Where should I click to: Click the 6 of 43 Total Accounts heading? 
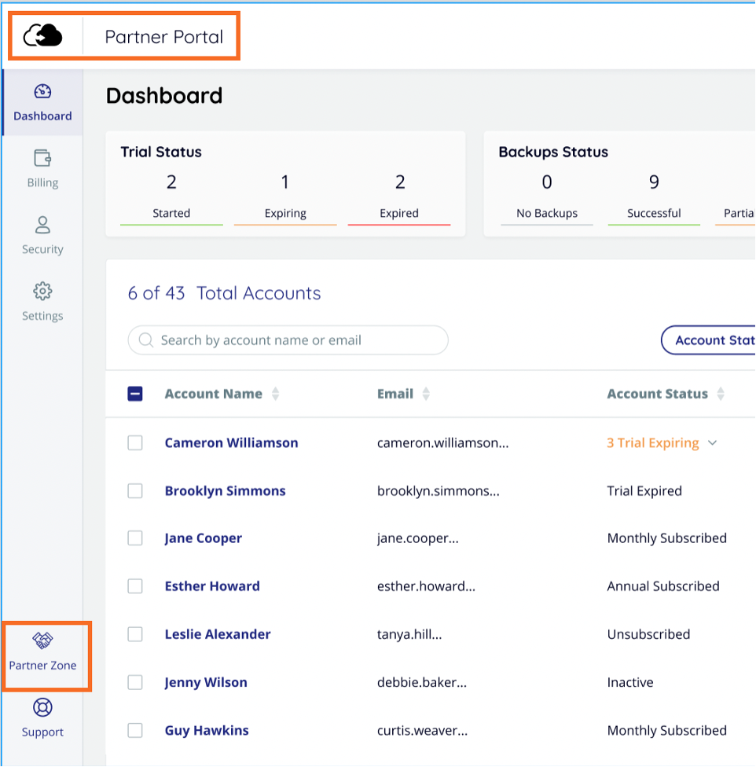point(224,293)
